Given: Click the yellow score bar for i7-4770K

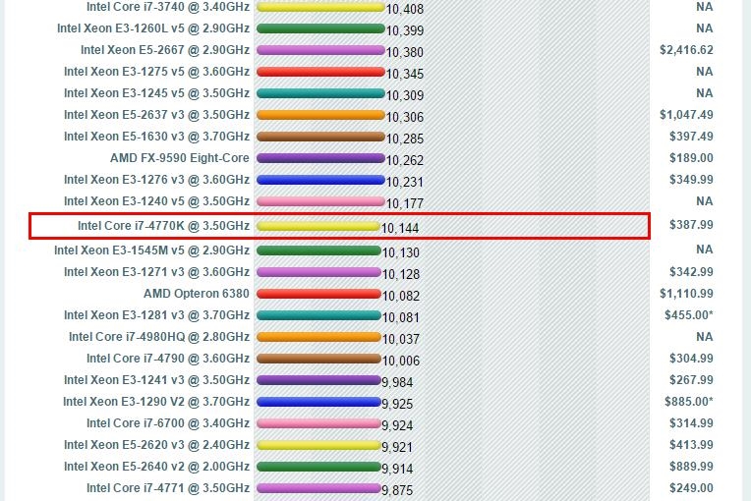Looking at the screenshot, I should [x=318, y=226].
